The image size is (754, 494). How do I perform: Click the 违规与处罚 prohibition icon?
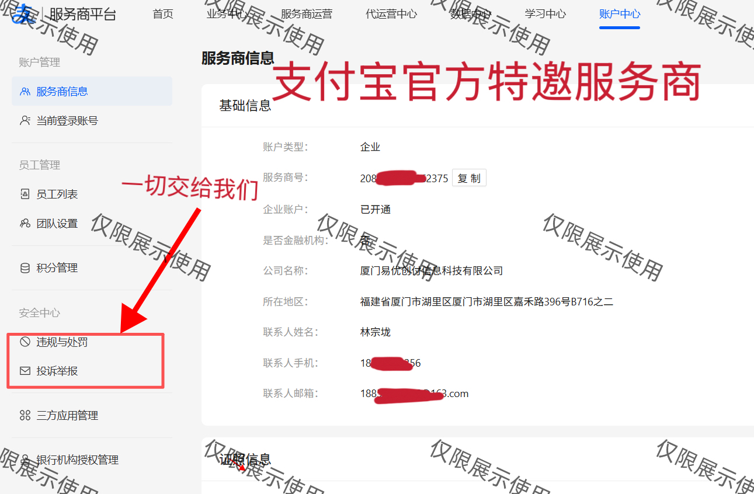[x=25, y=343]
